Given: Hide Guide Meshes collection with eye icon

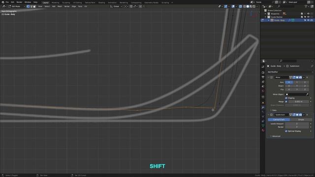Looking at the screenshot, I should [309, 17].
